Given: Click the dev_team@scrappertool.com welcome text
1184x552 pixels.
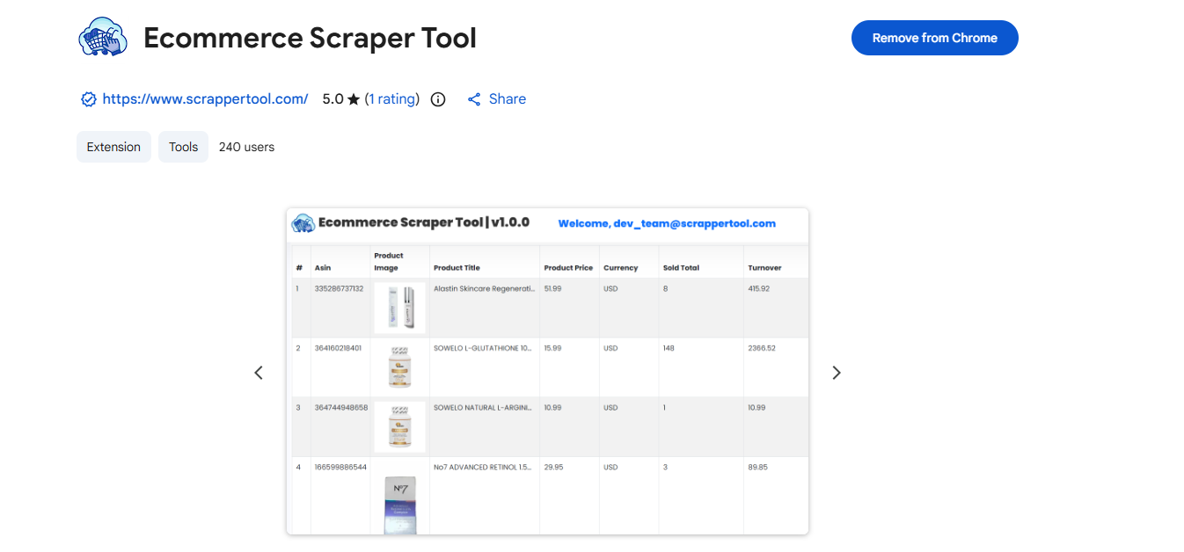Looking at the screenshot, I should point(667,222).
